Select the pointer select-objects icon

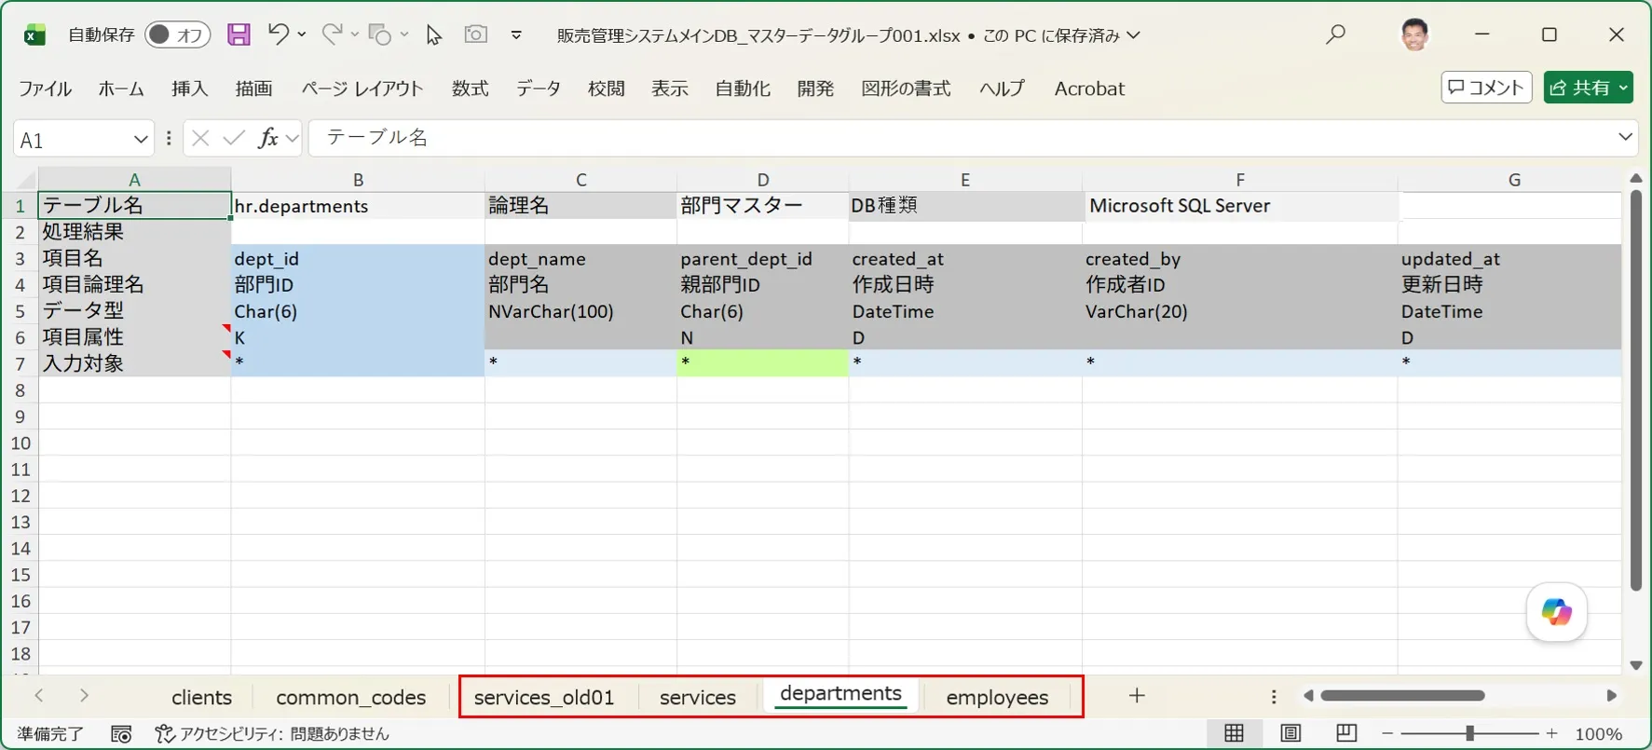[433, 34]
